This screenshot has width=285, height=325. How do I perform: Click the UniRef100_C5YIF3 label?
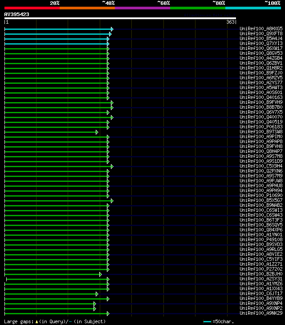tap(261, 259)
